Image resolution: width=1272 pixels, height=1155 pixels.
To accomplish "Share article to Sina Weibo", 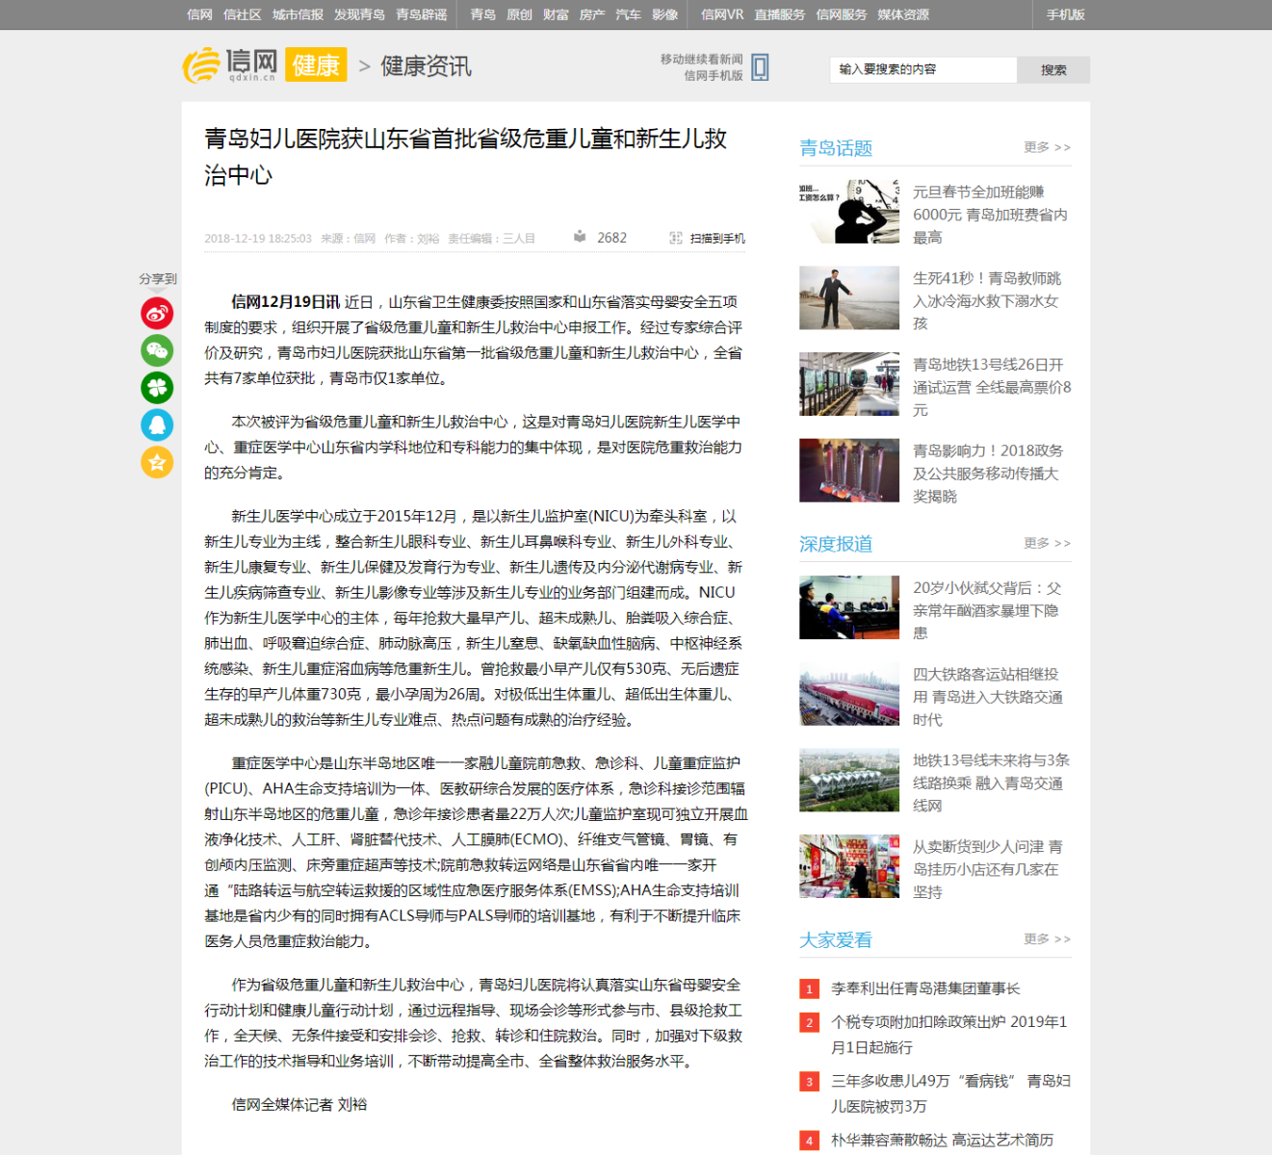I will point(157,313).
